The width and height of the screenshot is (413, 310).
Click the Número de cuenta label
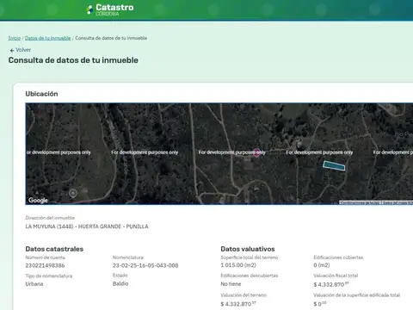pos(45,257)
